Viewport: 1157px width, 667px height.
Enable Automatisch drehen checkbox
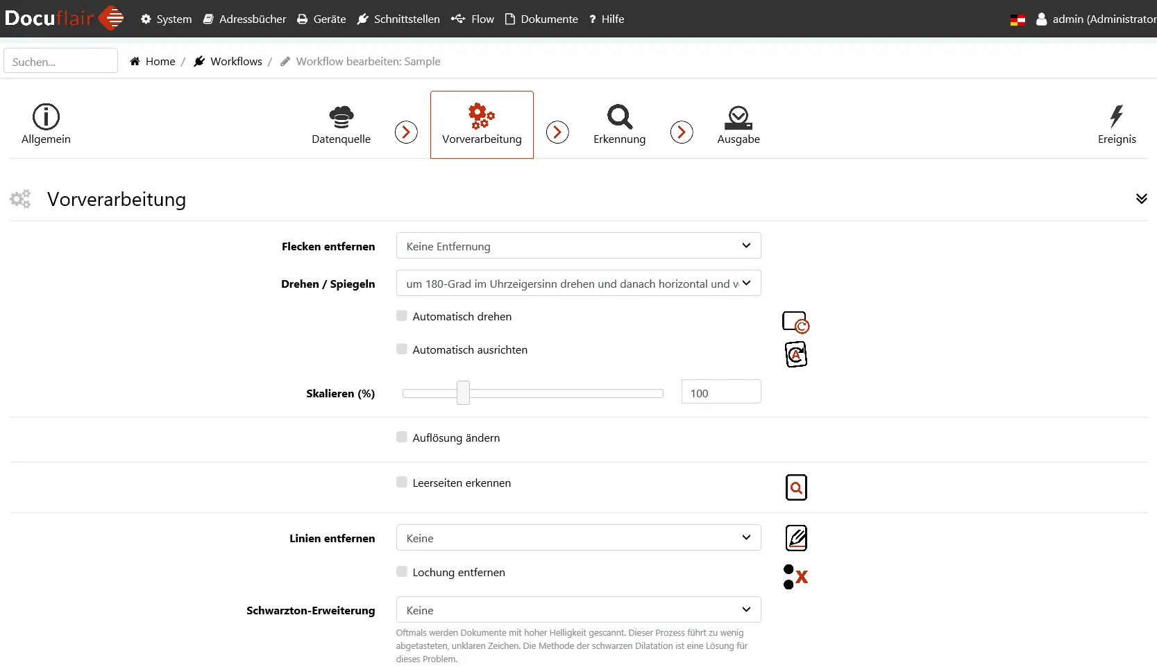pos(402,316)
